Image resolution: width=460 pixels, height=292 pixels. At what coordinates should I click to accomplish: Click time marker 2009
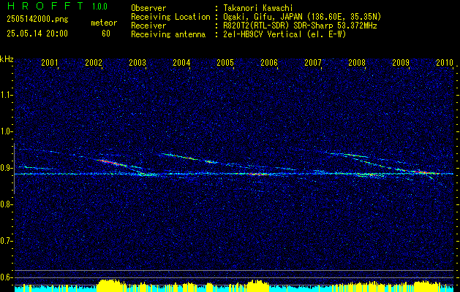(401, 62)
